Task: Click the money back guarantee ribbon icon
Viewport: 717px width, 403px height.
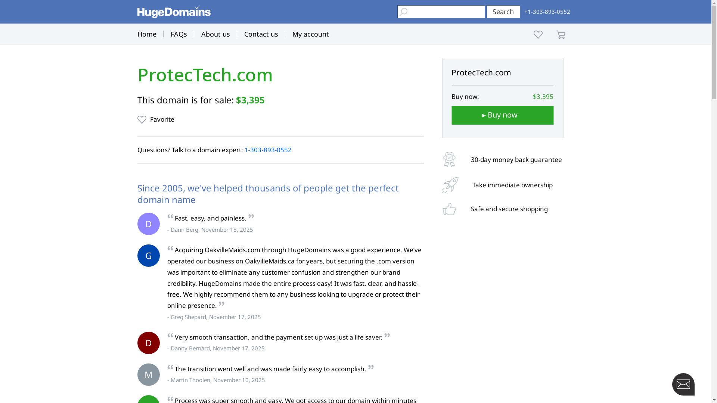Action: (x=449, y=160)
